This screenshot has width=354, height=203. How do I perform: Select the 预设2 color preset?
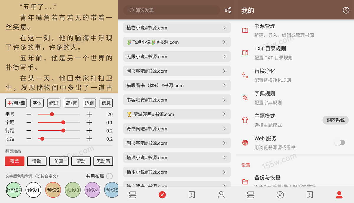point(53,190)
